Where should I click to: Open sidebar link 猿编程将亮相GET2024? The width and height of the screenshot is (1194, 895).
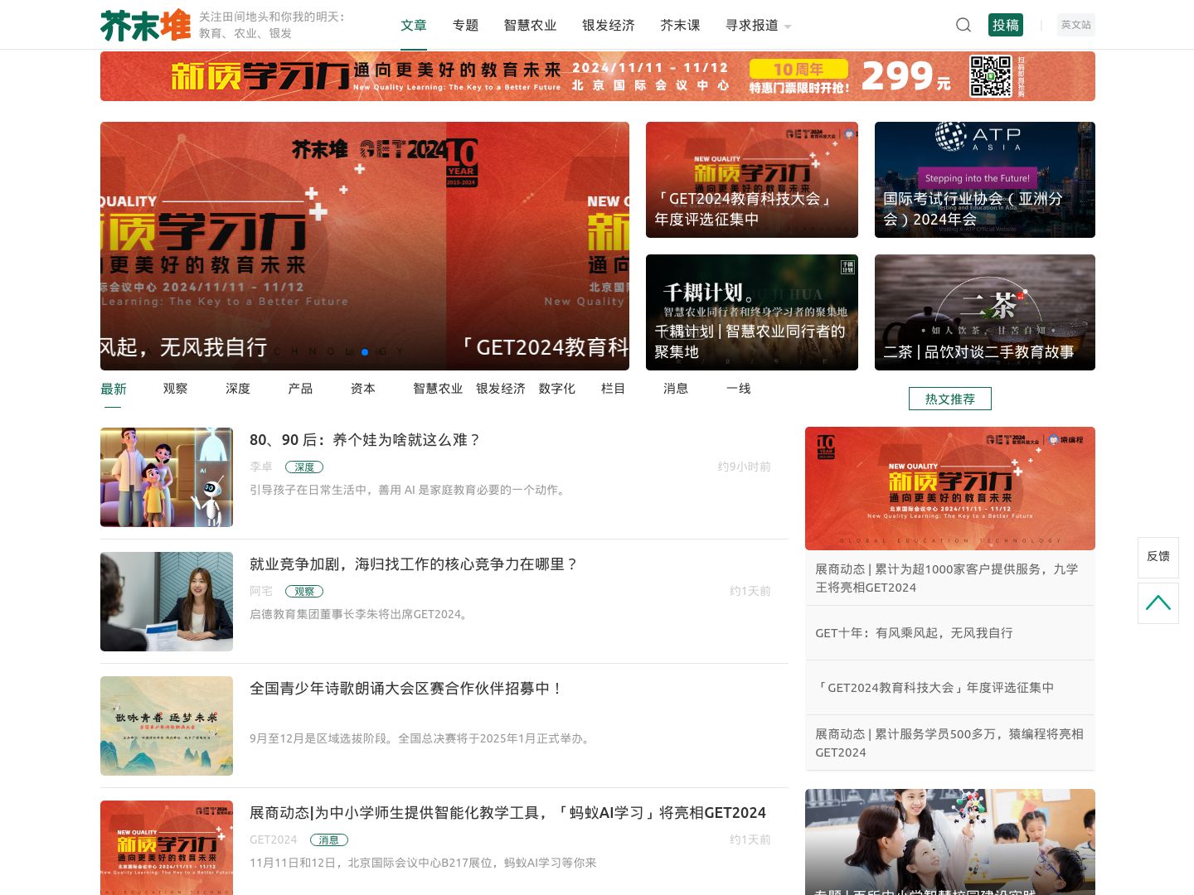[949, 743]
